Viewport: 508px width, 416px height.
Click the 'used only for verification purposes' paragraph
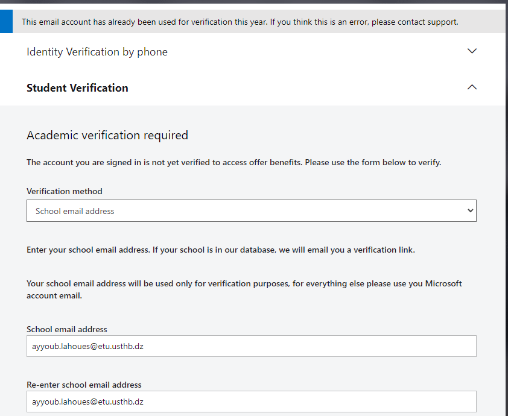pyautogui.click(x=244, y=289)
